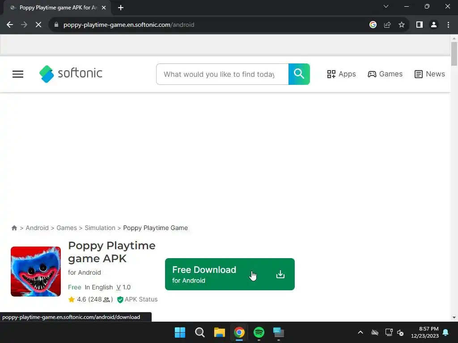Open the News section
This screenshot has width=458, height=343.
click(430, 74)
